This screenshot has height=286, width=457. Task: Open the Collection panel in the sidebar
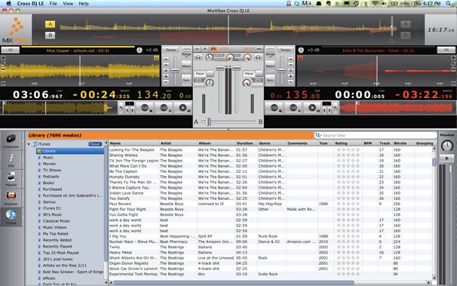11,141
